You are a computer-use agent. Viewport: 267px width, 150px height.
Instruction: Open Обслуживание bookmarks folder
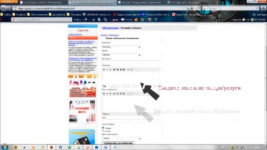(x=37, y=15)
